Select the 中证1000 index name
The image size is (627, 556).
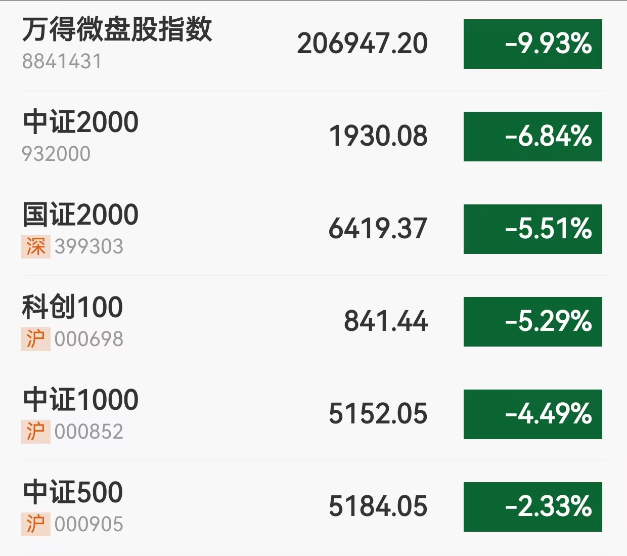pos(81,400)
